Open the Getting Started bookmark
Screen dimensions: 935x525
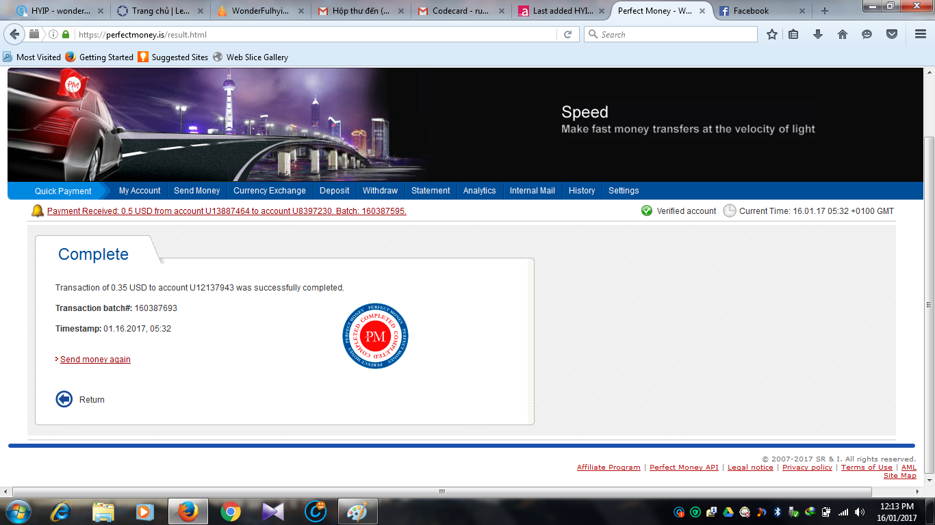pos(100,57)
